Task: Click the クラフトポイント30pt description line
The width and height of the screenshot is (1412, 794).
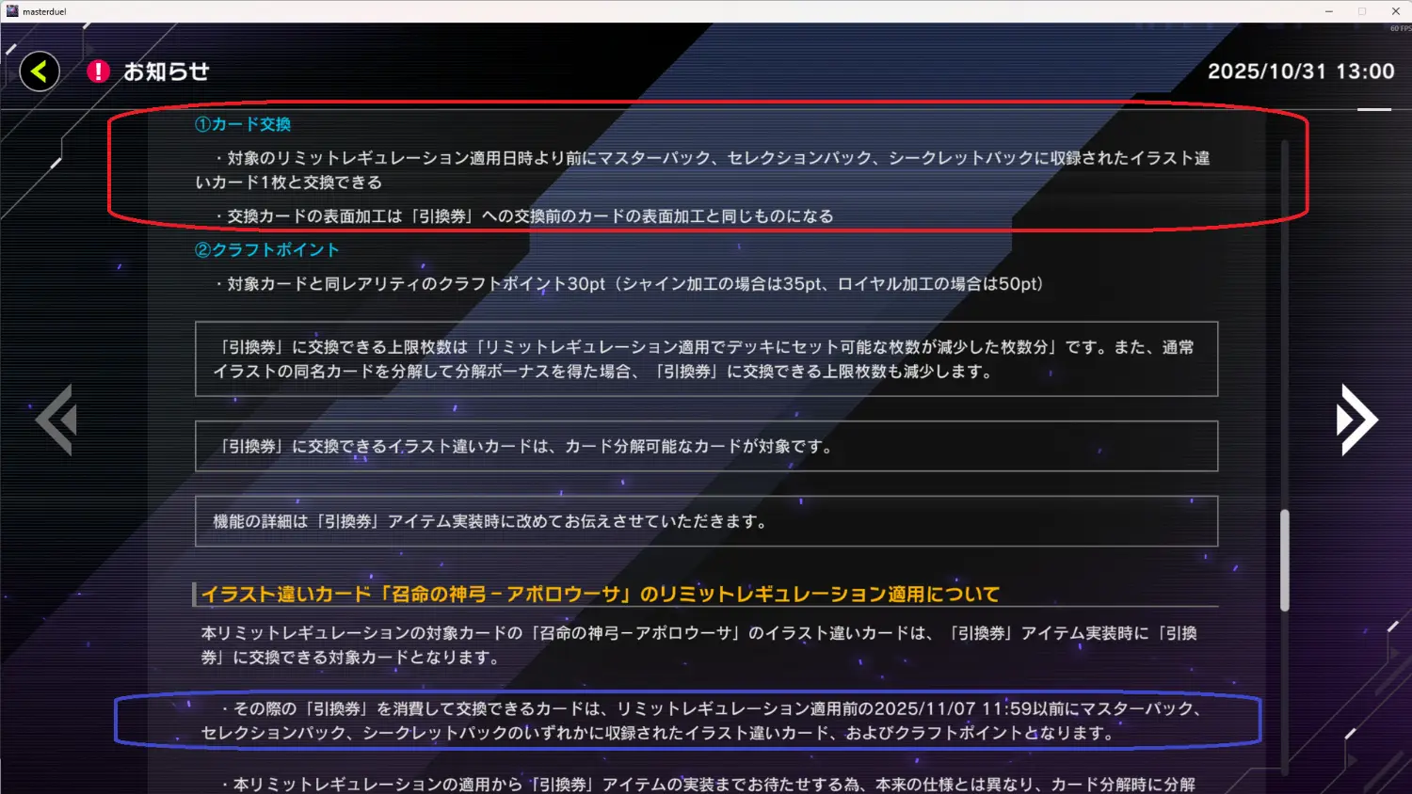Action: click(x=635, y=284)
